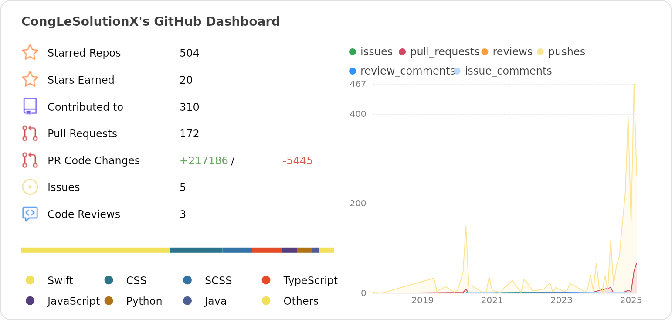This screenshot has height=320, width=672.
Task: Click the JavaScript language label
Action: pos(74,301)
